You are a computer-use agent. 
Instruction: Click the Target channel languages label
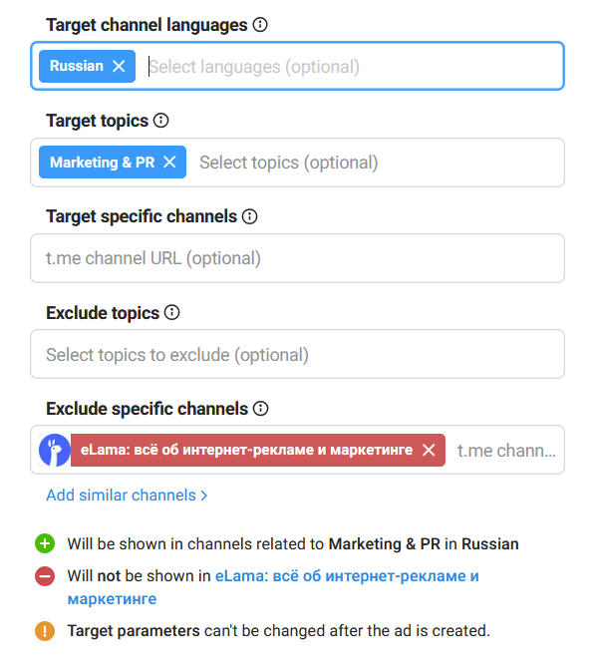point(147,25)
